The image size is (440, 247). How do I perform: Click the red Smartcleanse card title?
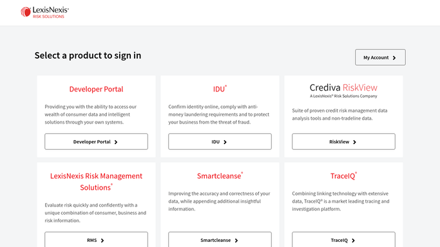[220, 176]
